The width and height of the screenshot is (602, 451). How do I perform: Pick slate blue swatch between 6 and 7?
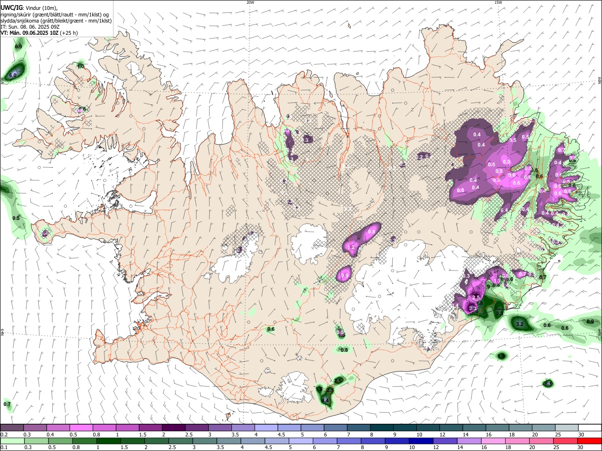pyautogui.click(x=335, y=428)
